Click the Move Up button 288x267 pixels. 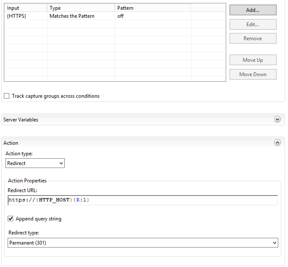(253, 60)
